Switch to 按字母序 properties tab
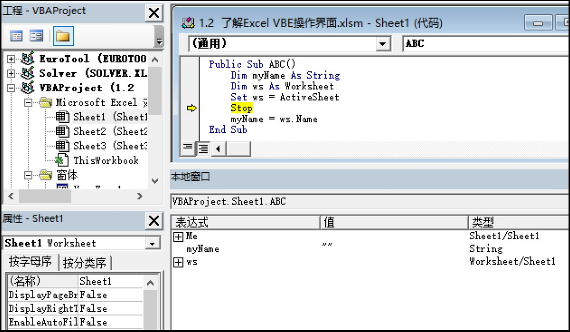Image resolution: width=570 pixels, height=332 pixels. [30, 263]
